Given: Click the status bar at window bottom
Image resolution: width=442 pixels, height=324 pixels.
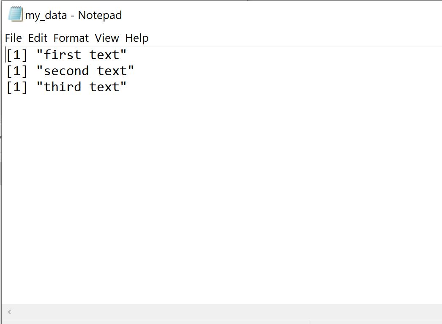Looking at the screenshot, I should [221, 322].
